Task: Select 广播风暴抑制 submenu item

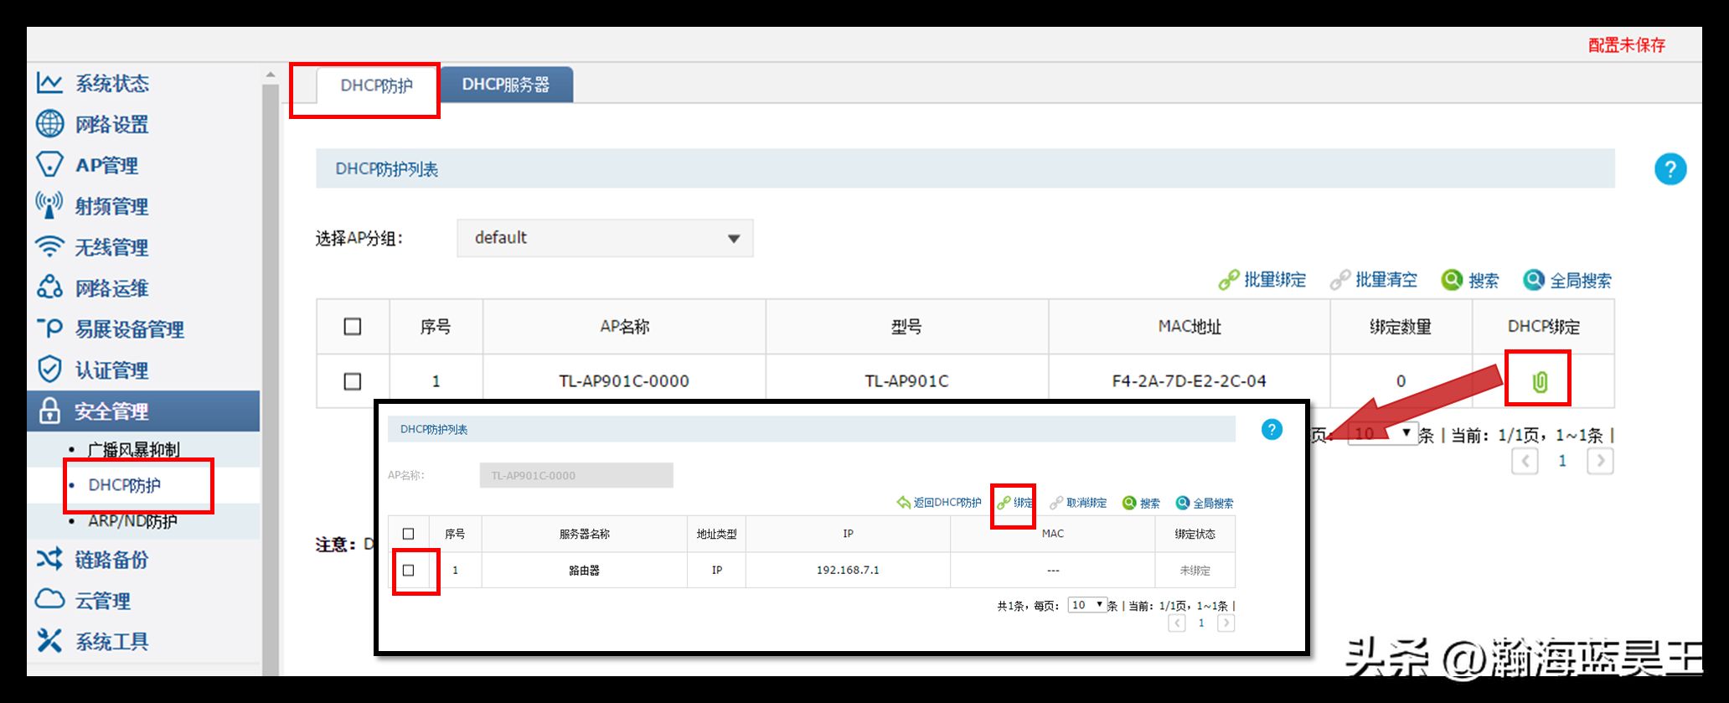Action: 134,450
